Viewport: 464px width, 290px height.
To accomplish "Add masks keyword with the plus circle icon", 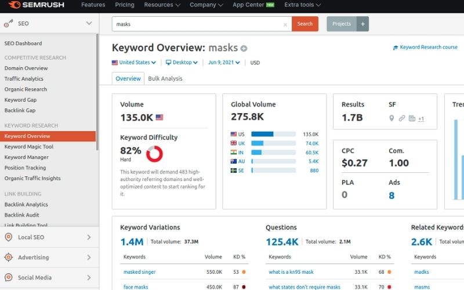I will click(244, 48).
